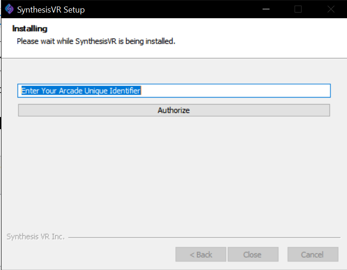The width and height of the screenshot is (347, 270).
Task: Click 'Please wait while SynthesisVR is being installed.' text
Action: click(x=96, y=41)
